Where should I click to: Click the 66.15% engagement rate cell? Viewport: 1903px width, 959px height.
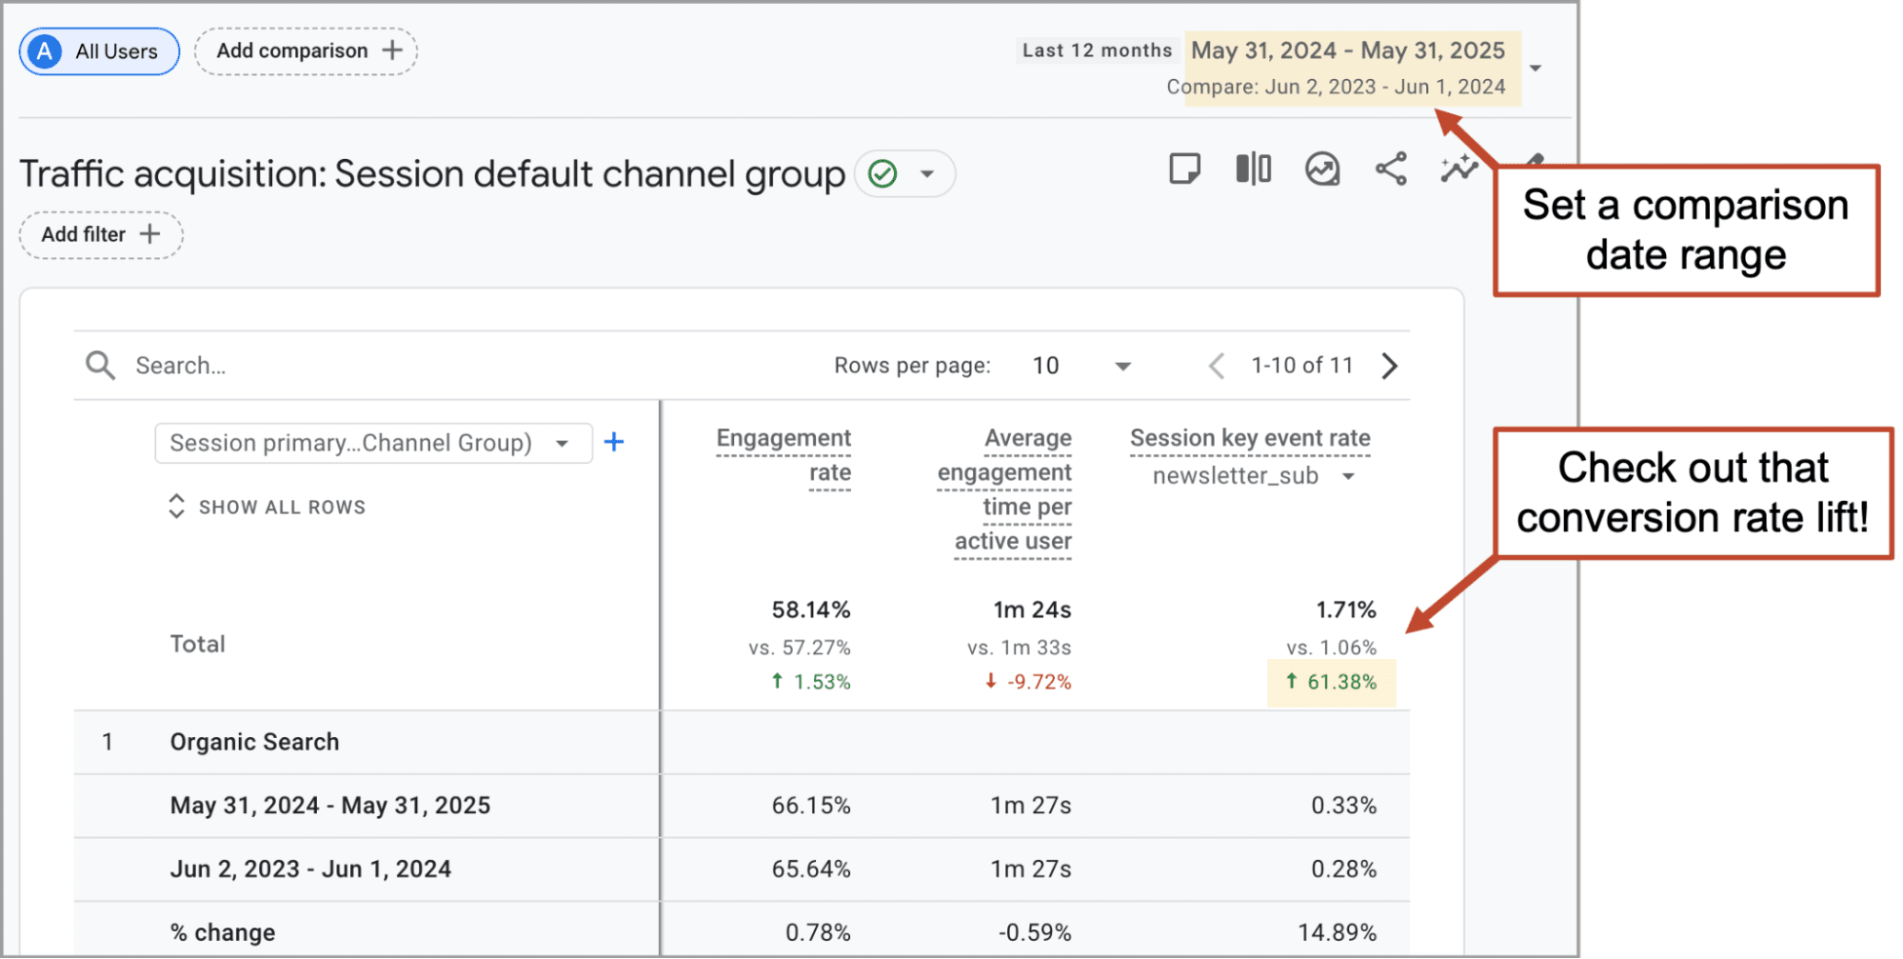[x=811, y=806]
